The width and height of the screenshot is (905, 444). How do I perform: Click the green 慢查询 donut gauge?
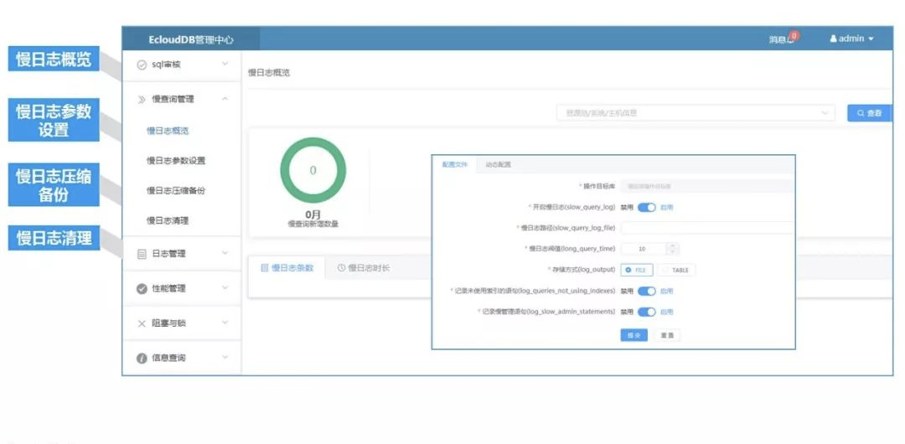(x=313, y=170)
